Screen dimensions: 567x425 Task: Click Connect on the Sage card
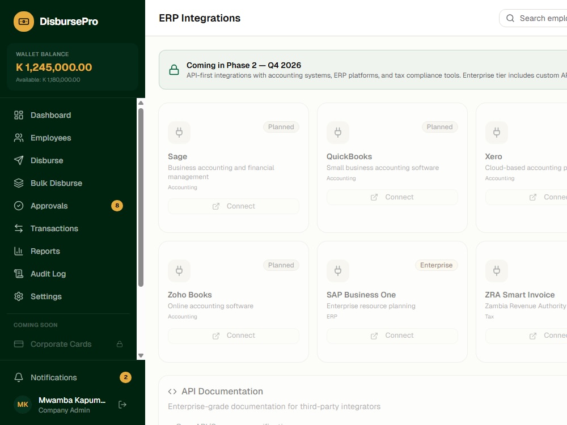point(234,206)
